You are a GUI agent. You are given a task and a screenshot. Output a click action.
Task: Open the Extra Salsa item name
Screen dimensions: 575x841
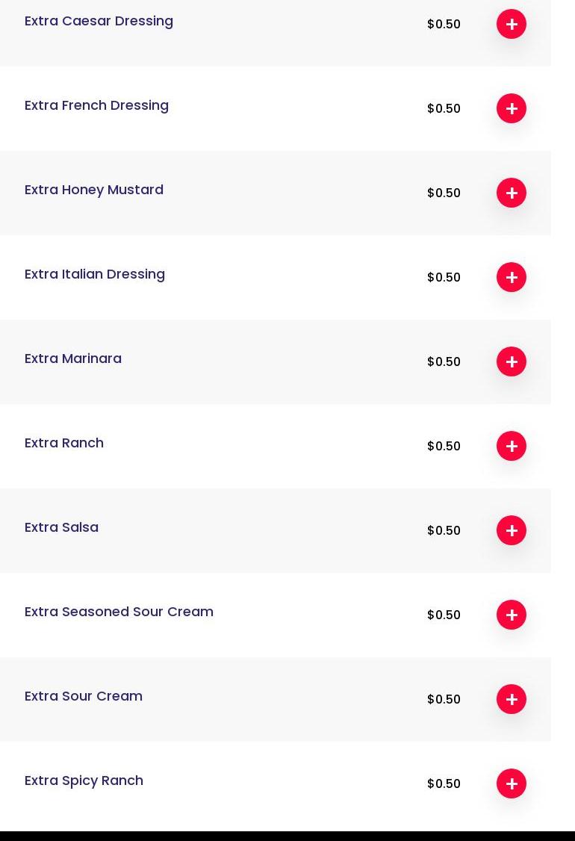pyautogui.click(x=61, y=527)
